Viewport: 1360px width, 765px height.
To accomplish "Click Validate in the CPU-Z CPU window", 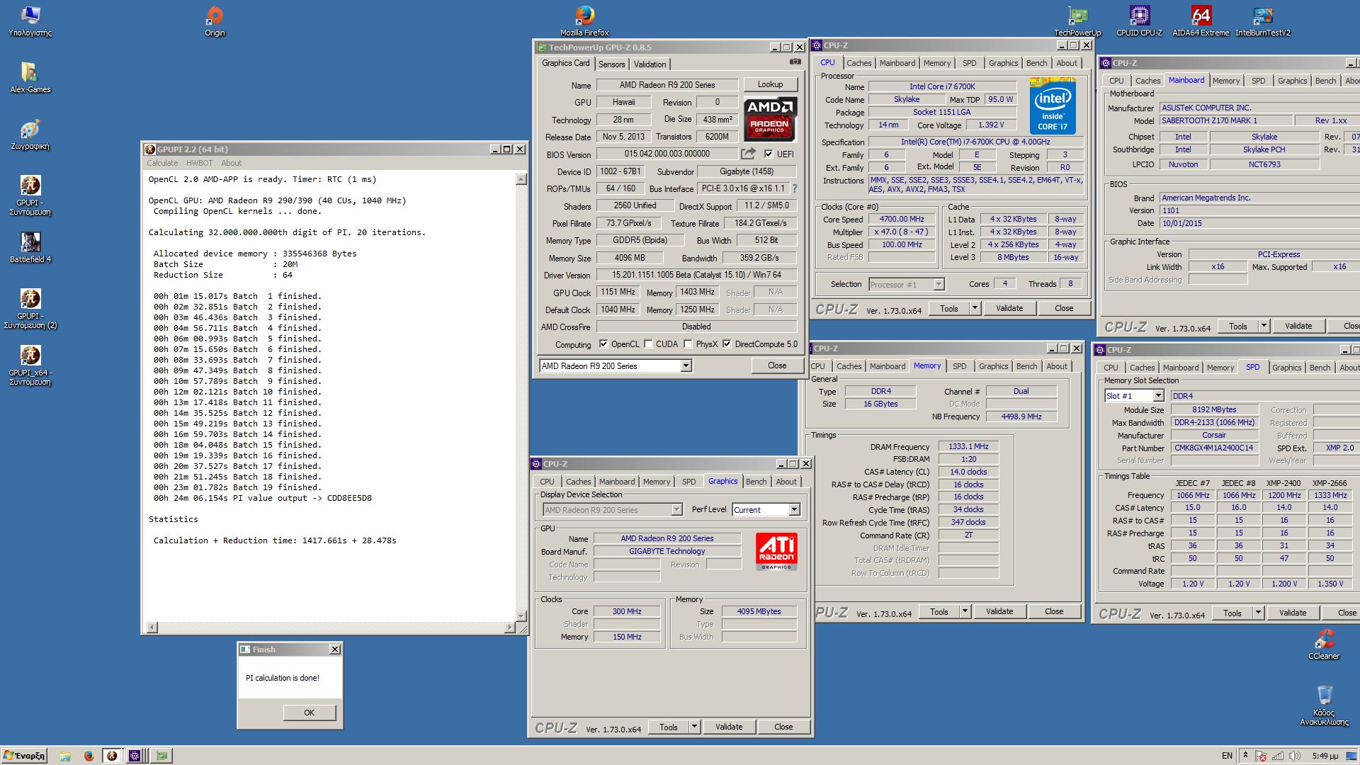I will coord(1009,308).
